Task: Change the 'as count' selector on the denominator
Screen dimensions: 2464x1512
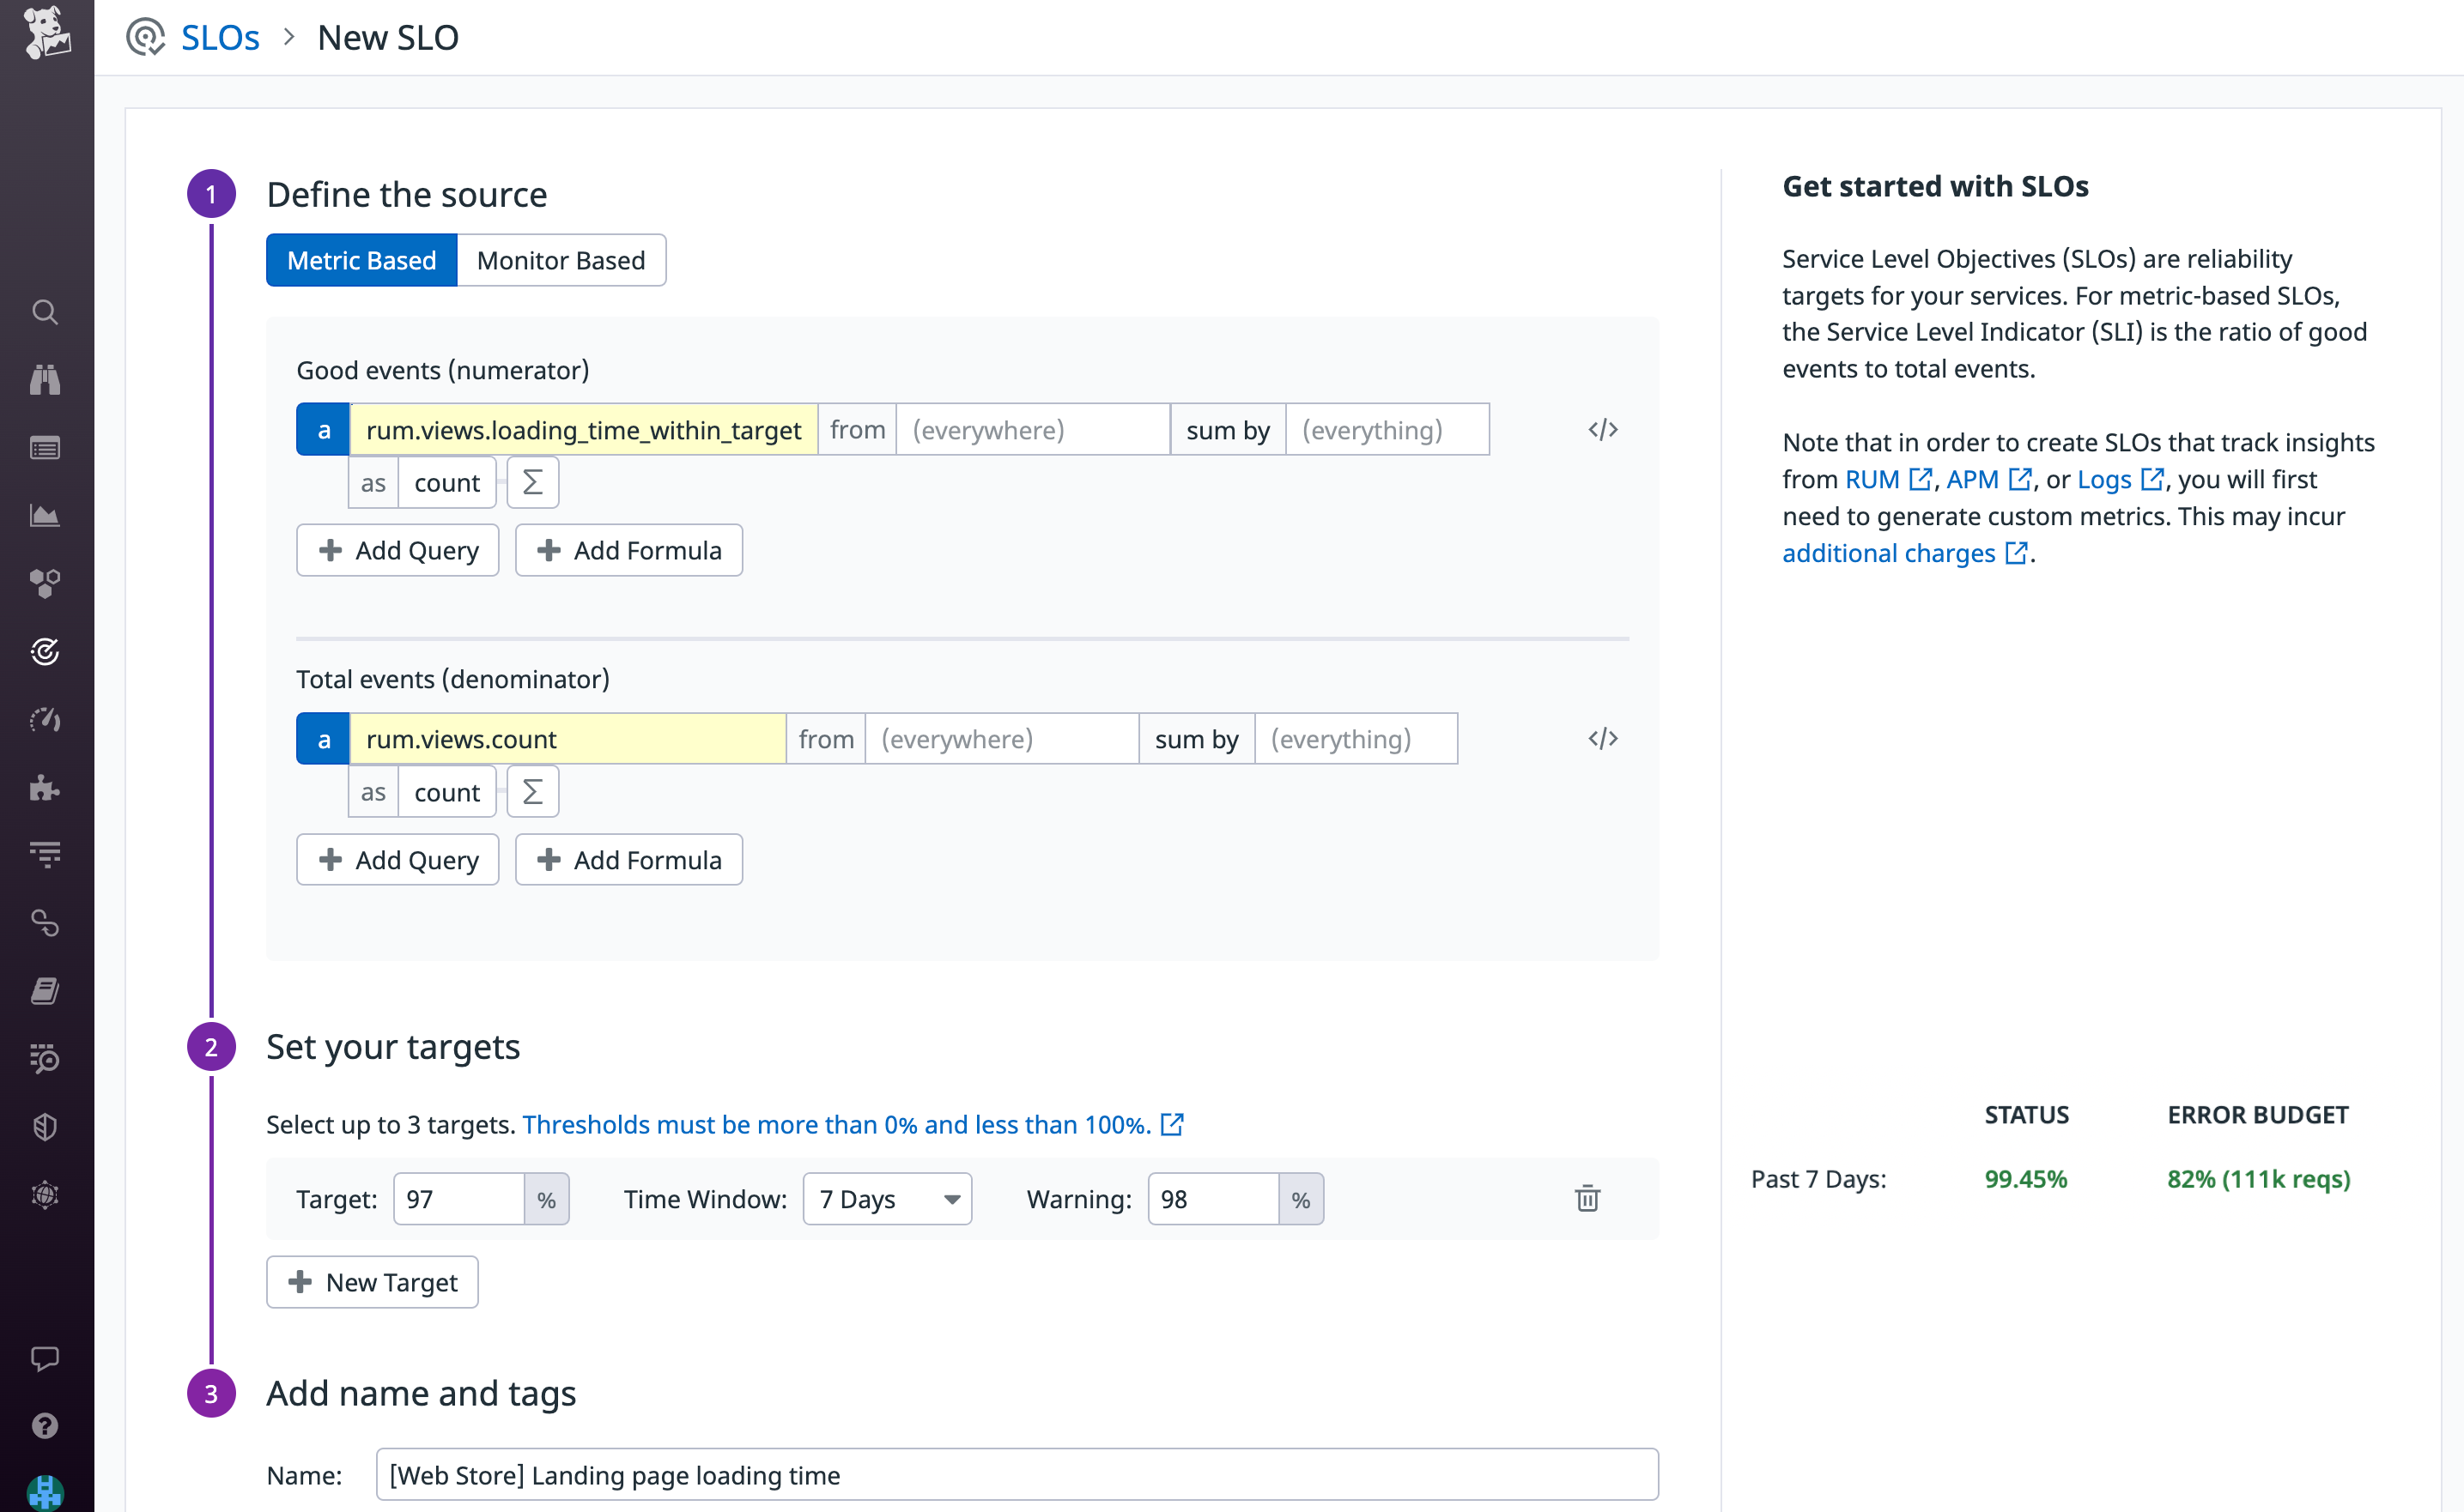Action: point(446,791)
